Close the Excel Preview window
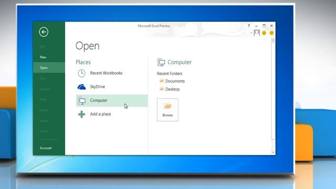Image resolution: width=336 pixels, height=189 pixels. point(271,26)
